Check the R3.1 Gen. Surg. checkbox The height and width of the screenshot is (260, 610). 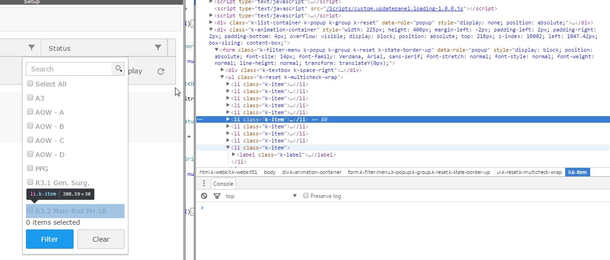pos(30,182)
